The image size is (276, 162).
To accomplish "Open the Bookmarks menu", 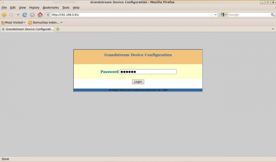I will [51, 8].
